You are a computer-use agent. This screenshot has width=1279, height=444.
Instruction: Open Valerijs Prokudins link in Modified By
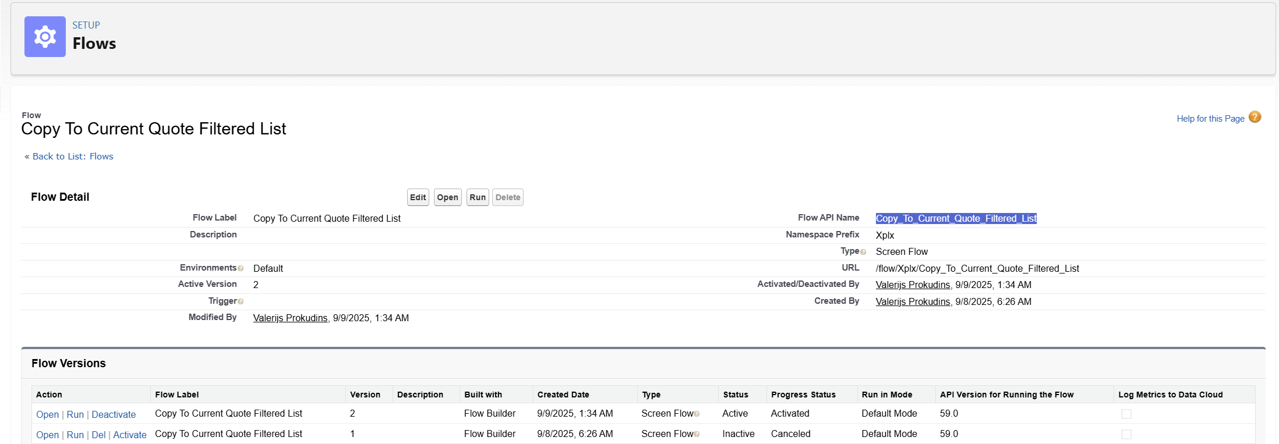tap(290, 318)
